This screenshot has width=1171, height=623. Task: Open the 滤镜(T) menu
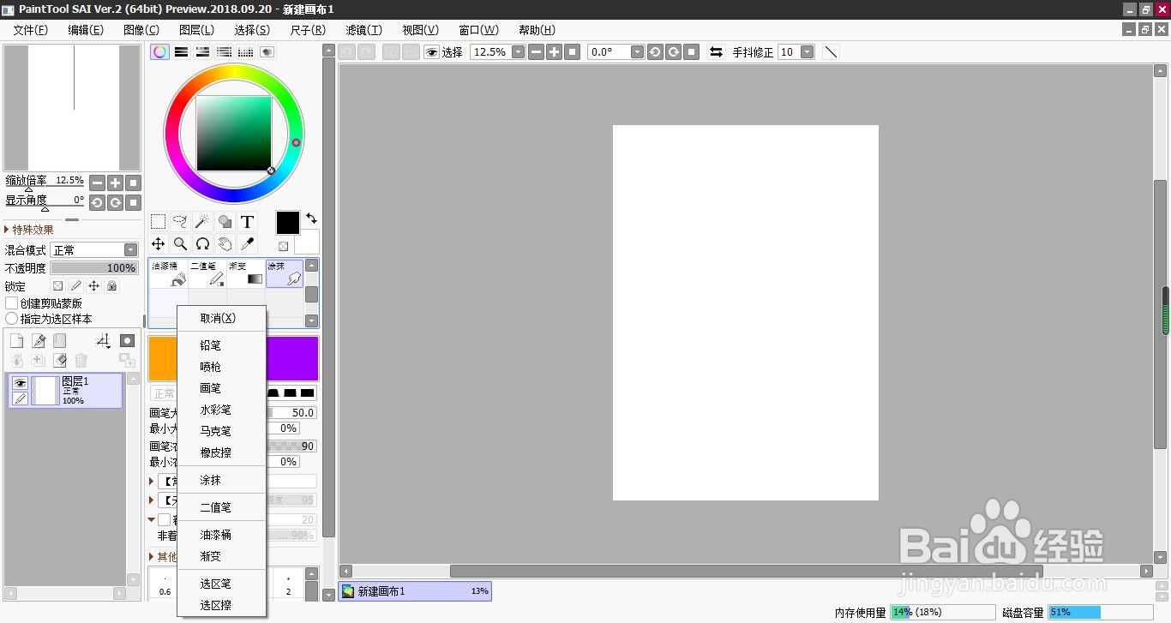pos(363,30)
